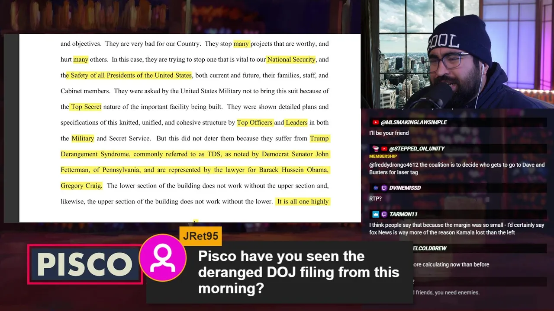The image size is (554, 311).
Task: Click highlighted "Top Secret" in the document
Action: coord(86,107)
